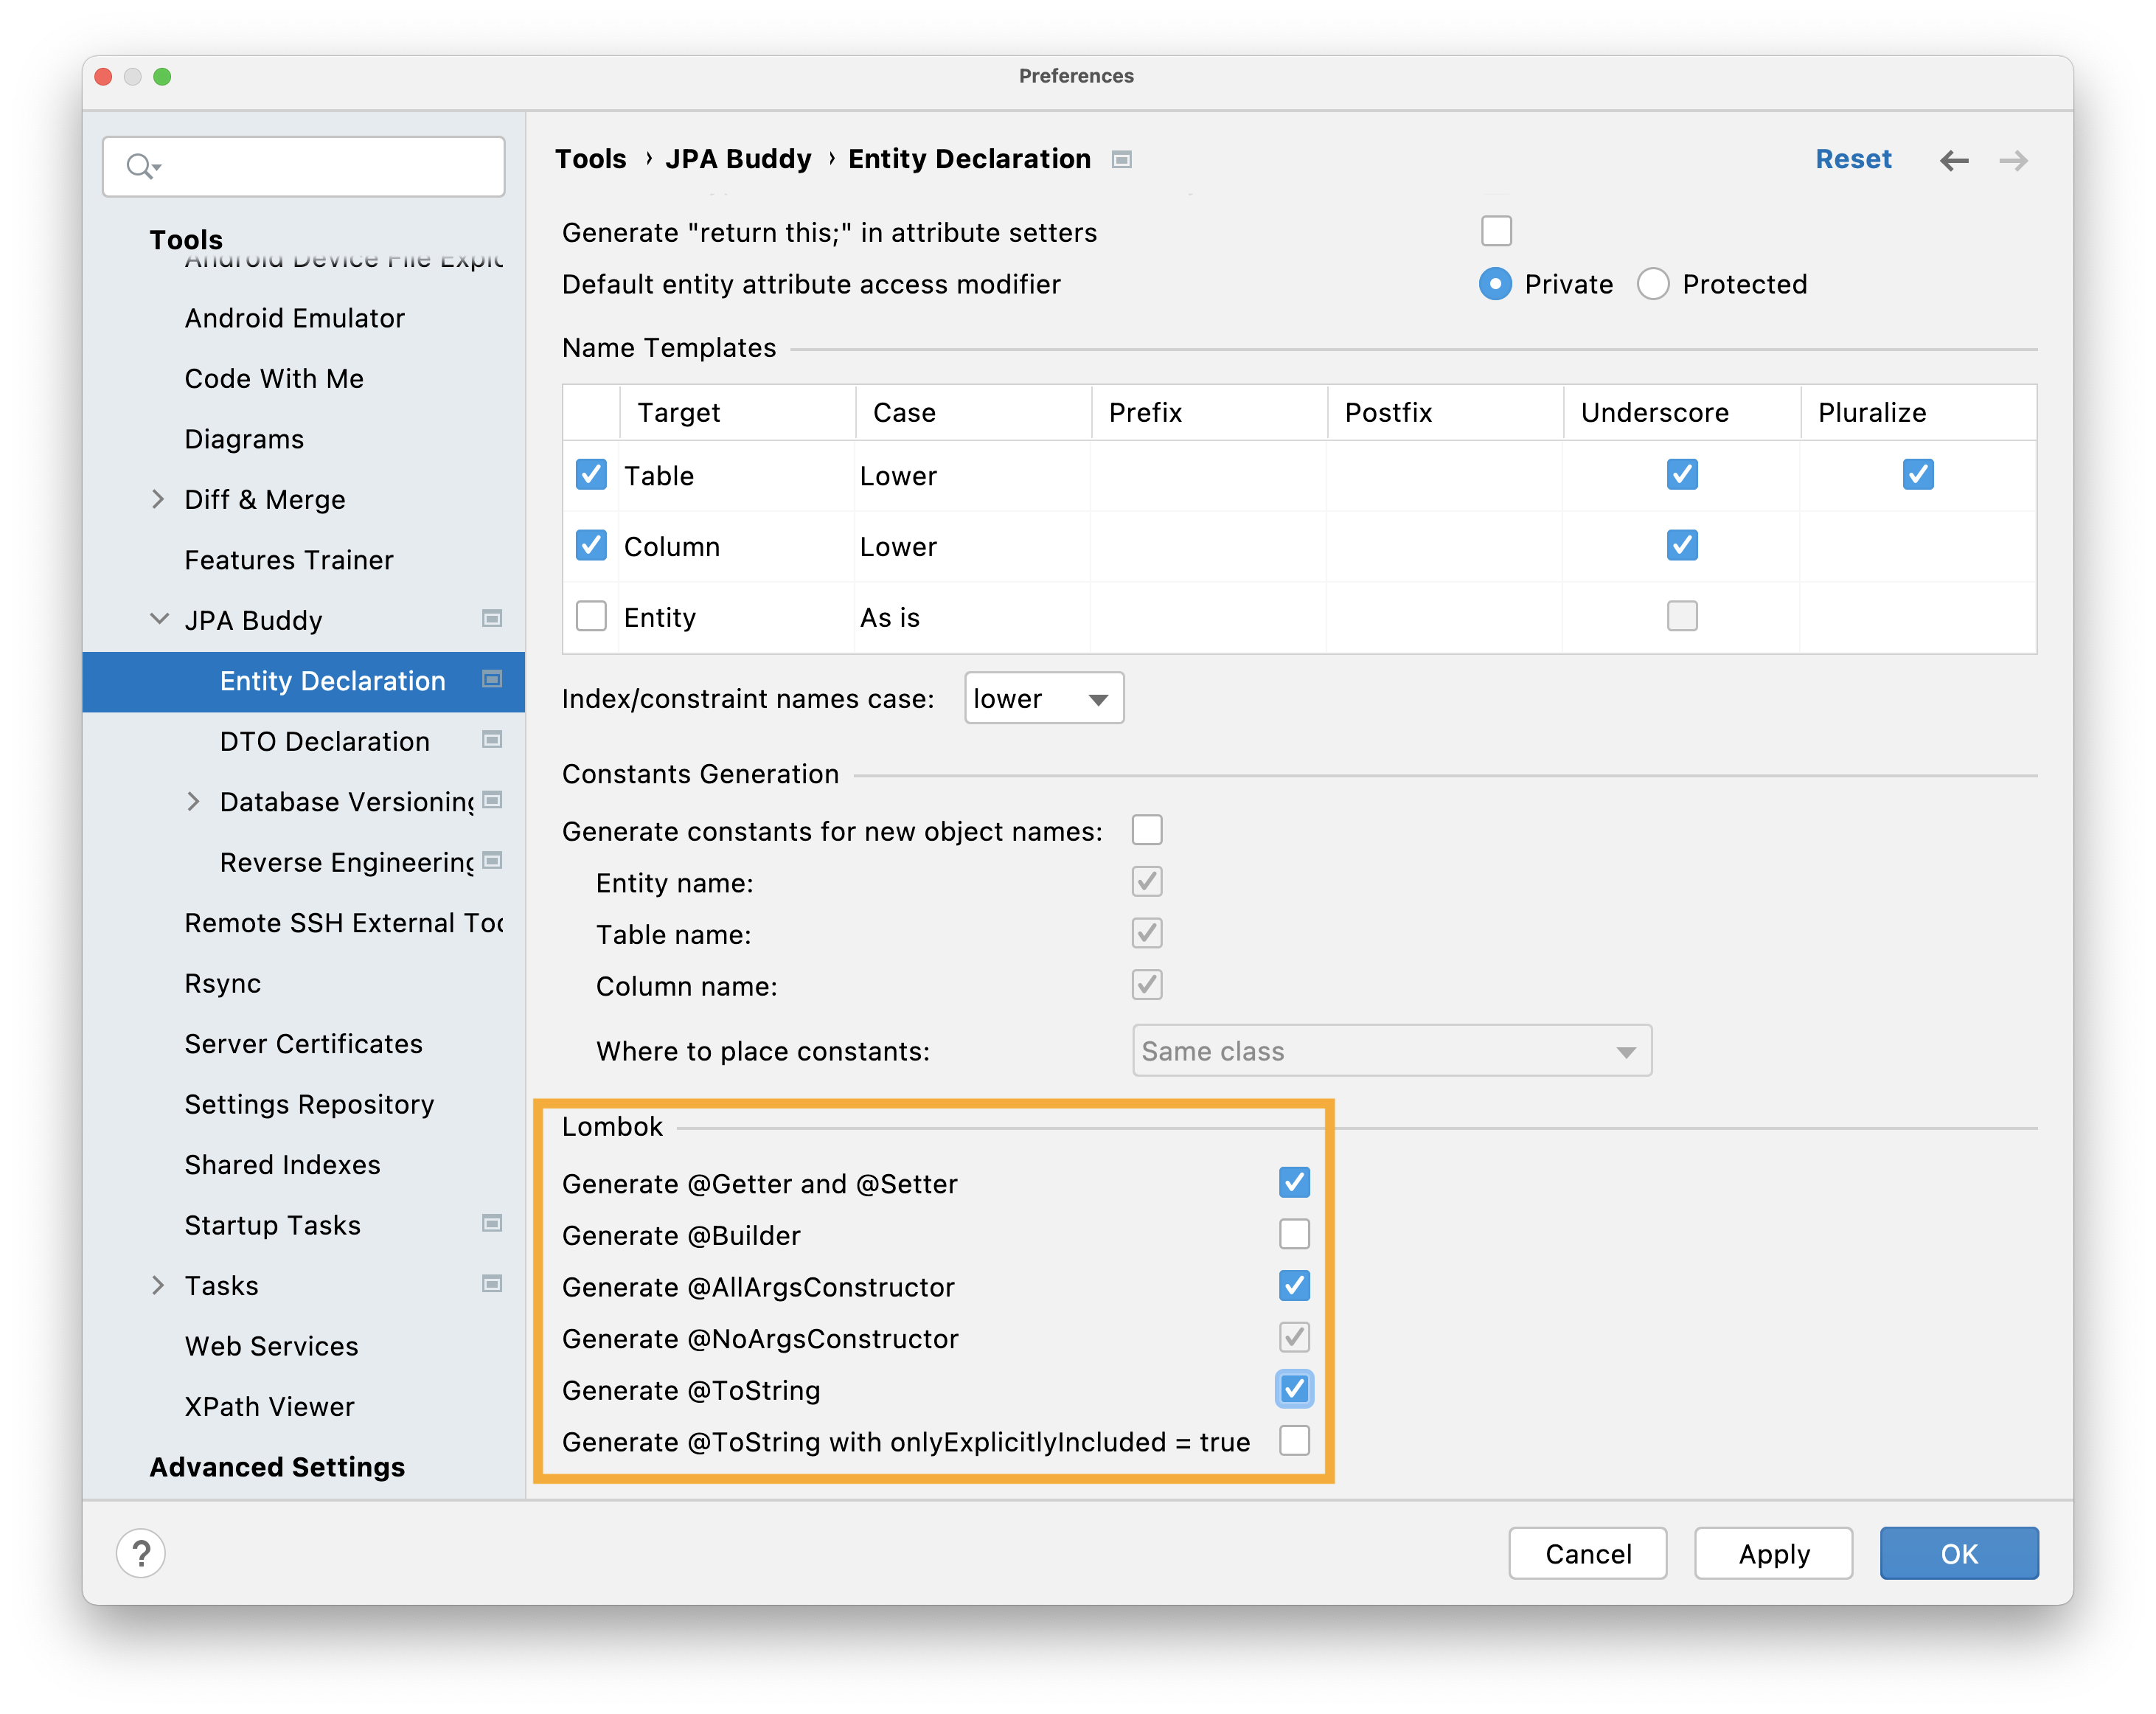Viewport: 2156px width, 1714px height.
Task: Click the back navigation arrow icon
Action: [1955, 159]
